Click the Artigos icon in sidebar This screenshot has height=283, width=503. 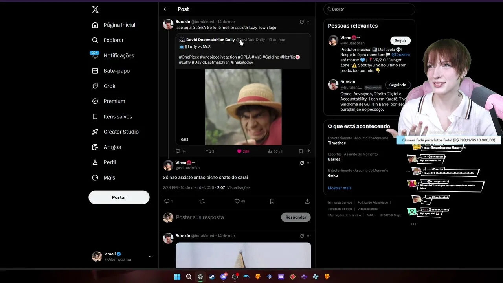tap(95, 147)
